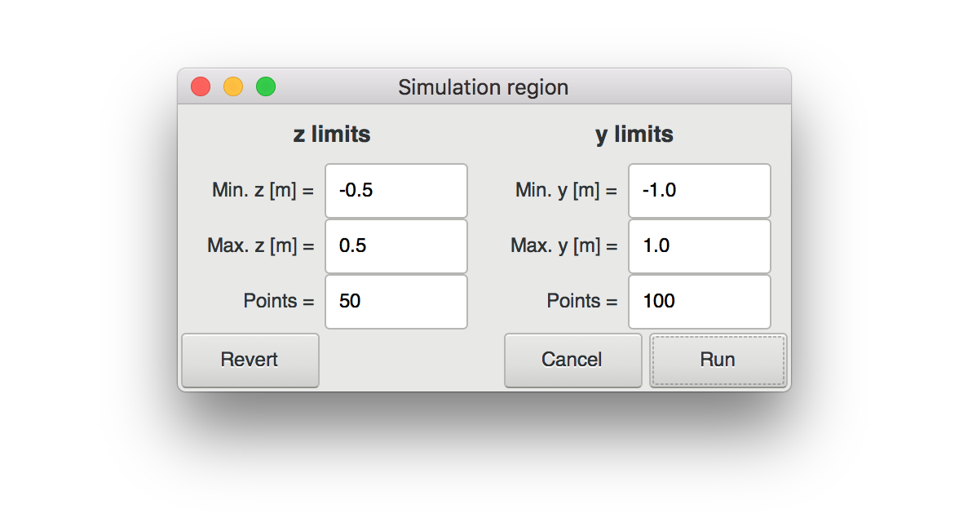
Task: Select the y Points field containing 100
Action: point(700,301)
